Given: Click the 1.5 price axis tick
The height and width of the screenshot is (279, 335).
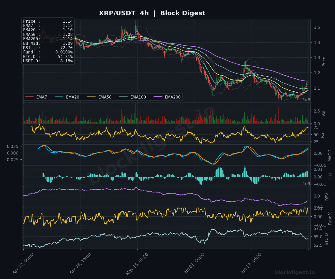Looking at the screenshot, I should (x=317, y=27).
